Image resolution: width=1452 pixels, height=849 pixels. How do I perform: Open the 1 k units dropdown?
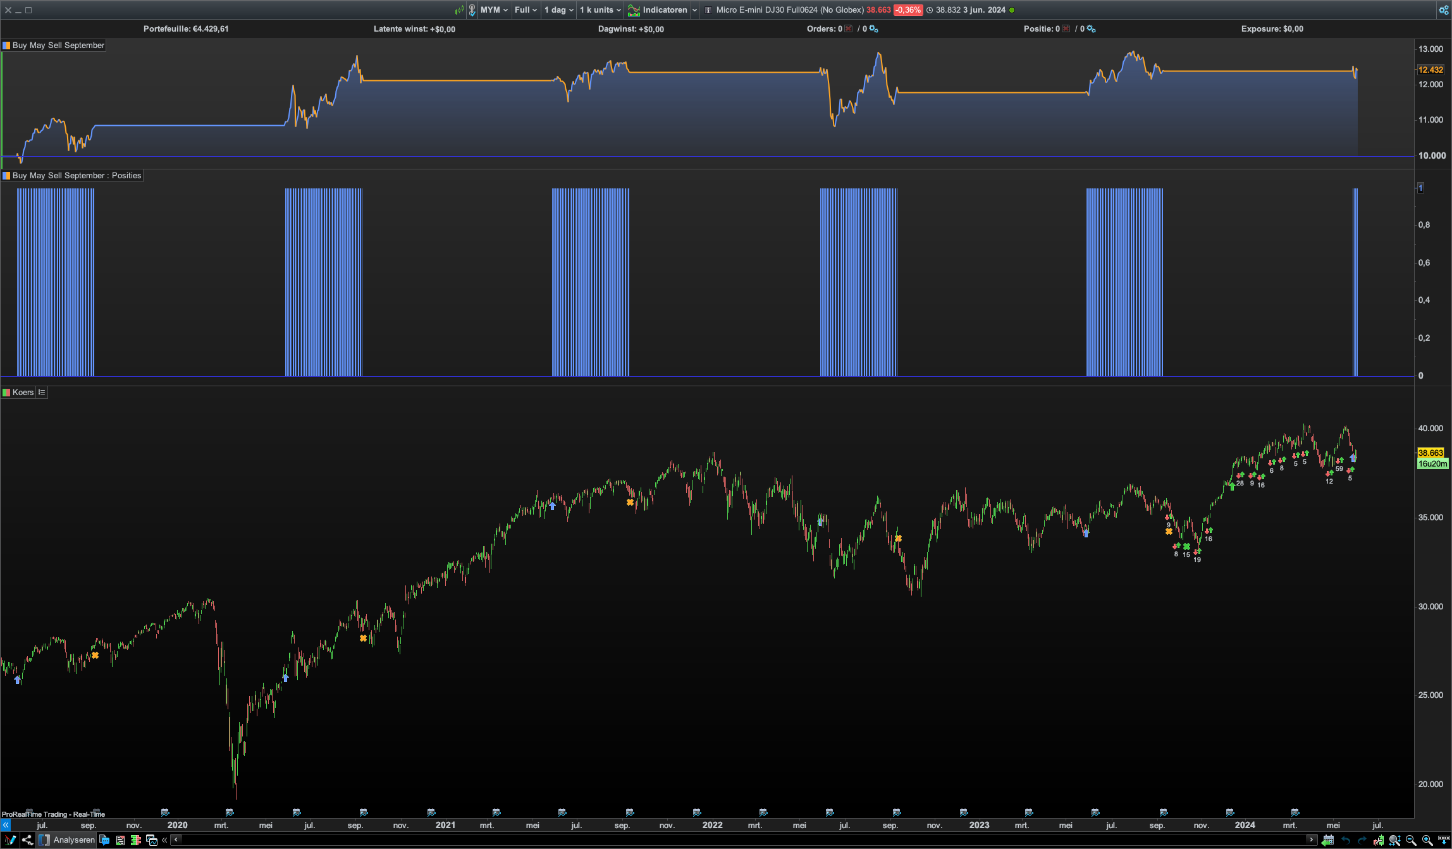coord(600,10)
